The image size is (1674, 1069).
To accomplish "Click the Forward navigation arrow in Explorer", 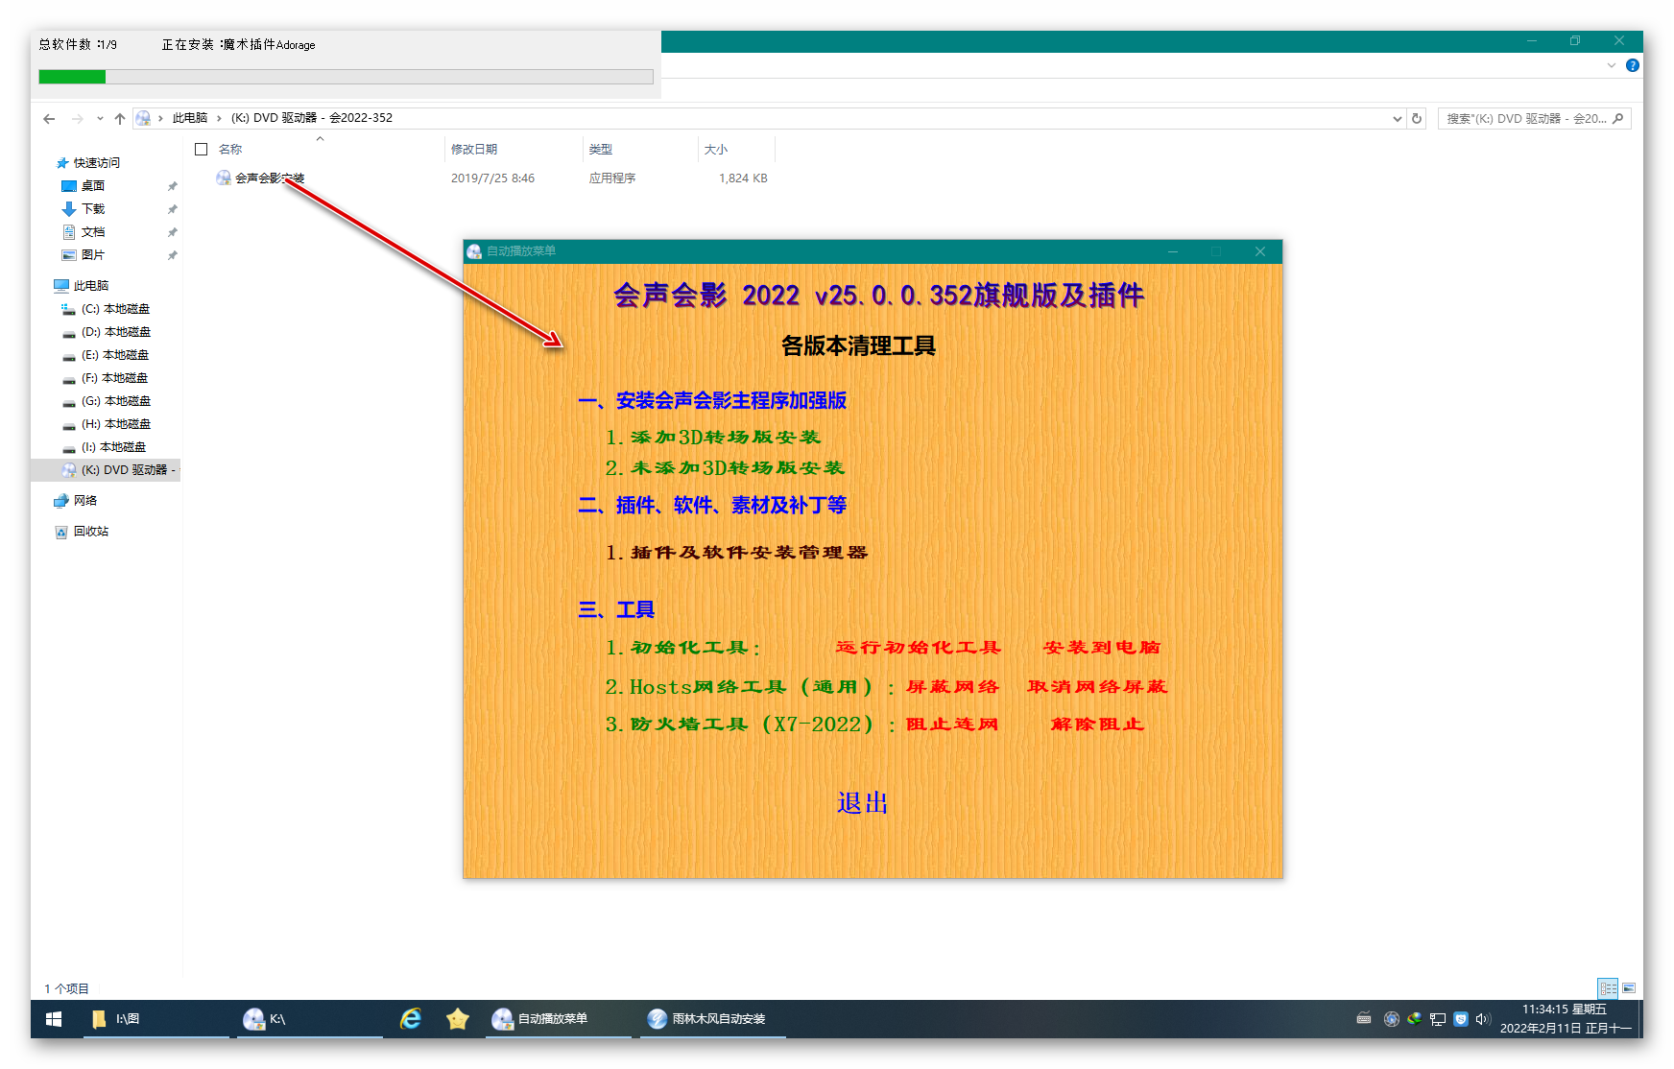I will [x=77, y=119].
